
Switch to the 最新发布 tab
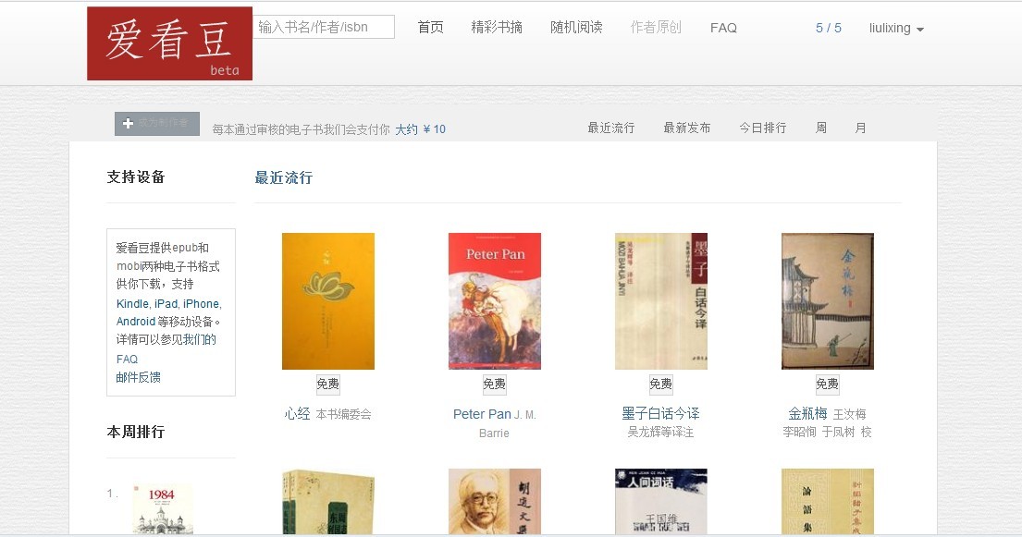click(687, 128)
